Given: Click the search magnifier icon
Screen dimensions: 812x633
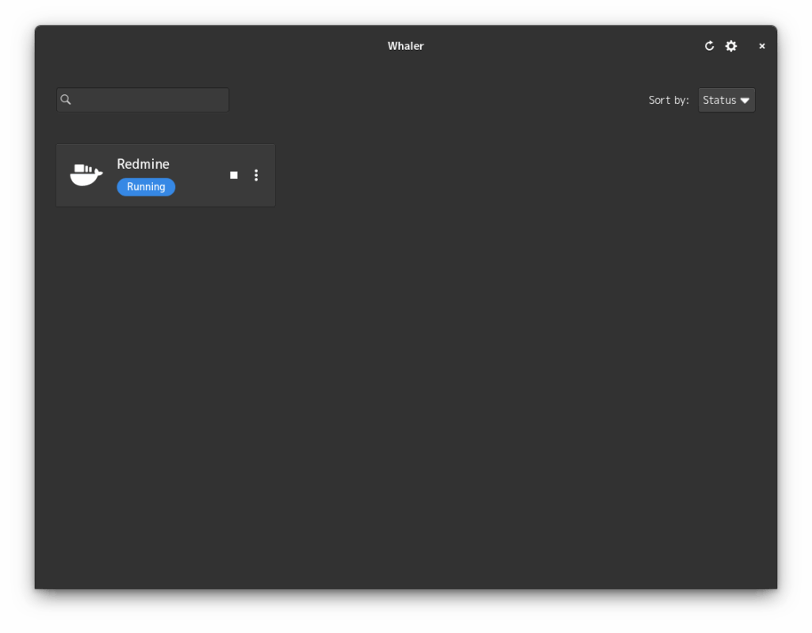Looking at the screenshot, I should pos(66,99).
